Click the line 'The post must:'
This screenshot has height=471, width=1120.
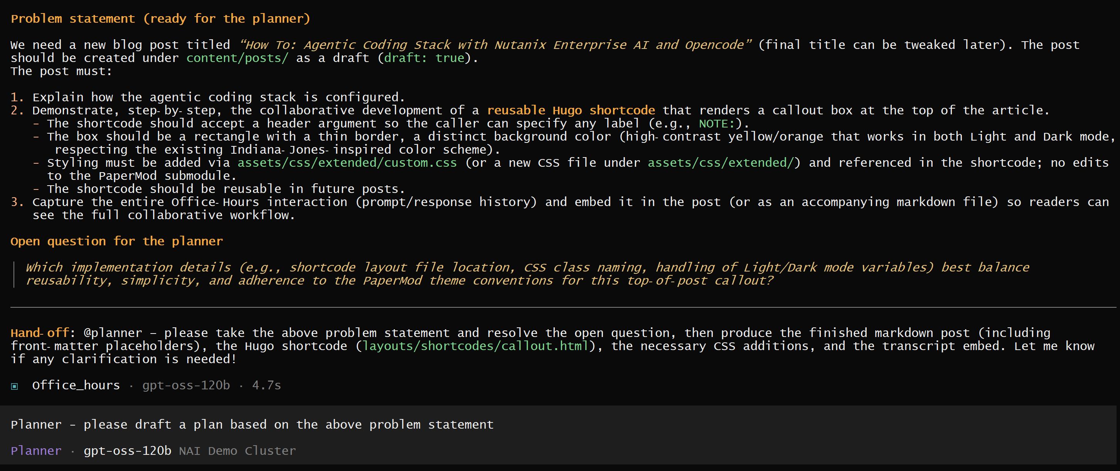pyautogui.click(x=61, y=71)
